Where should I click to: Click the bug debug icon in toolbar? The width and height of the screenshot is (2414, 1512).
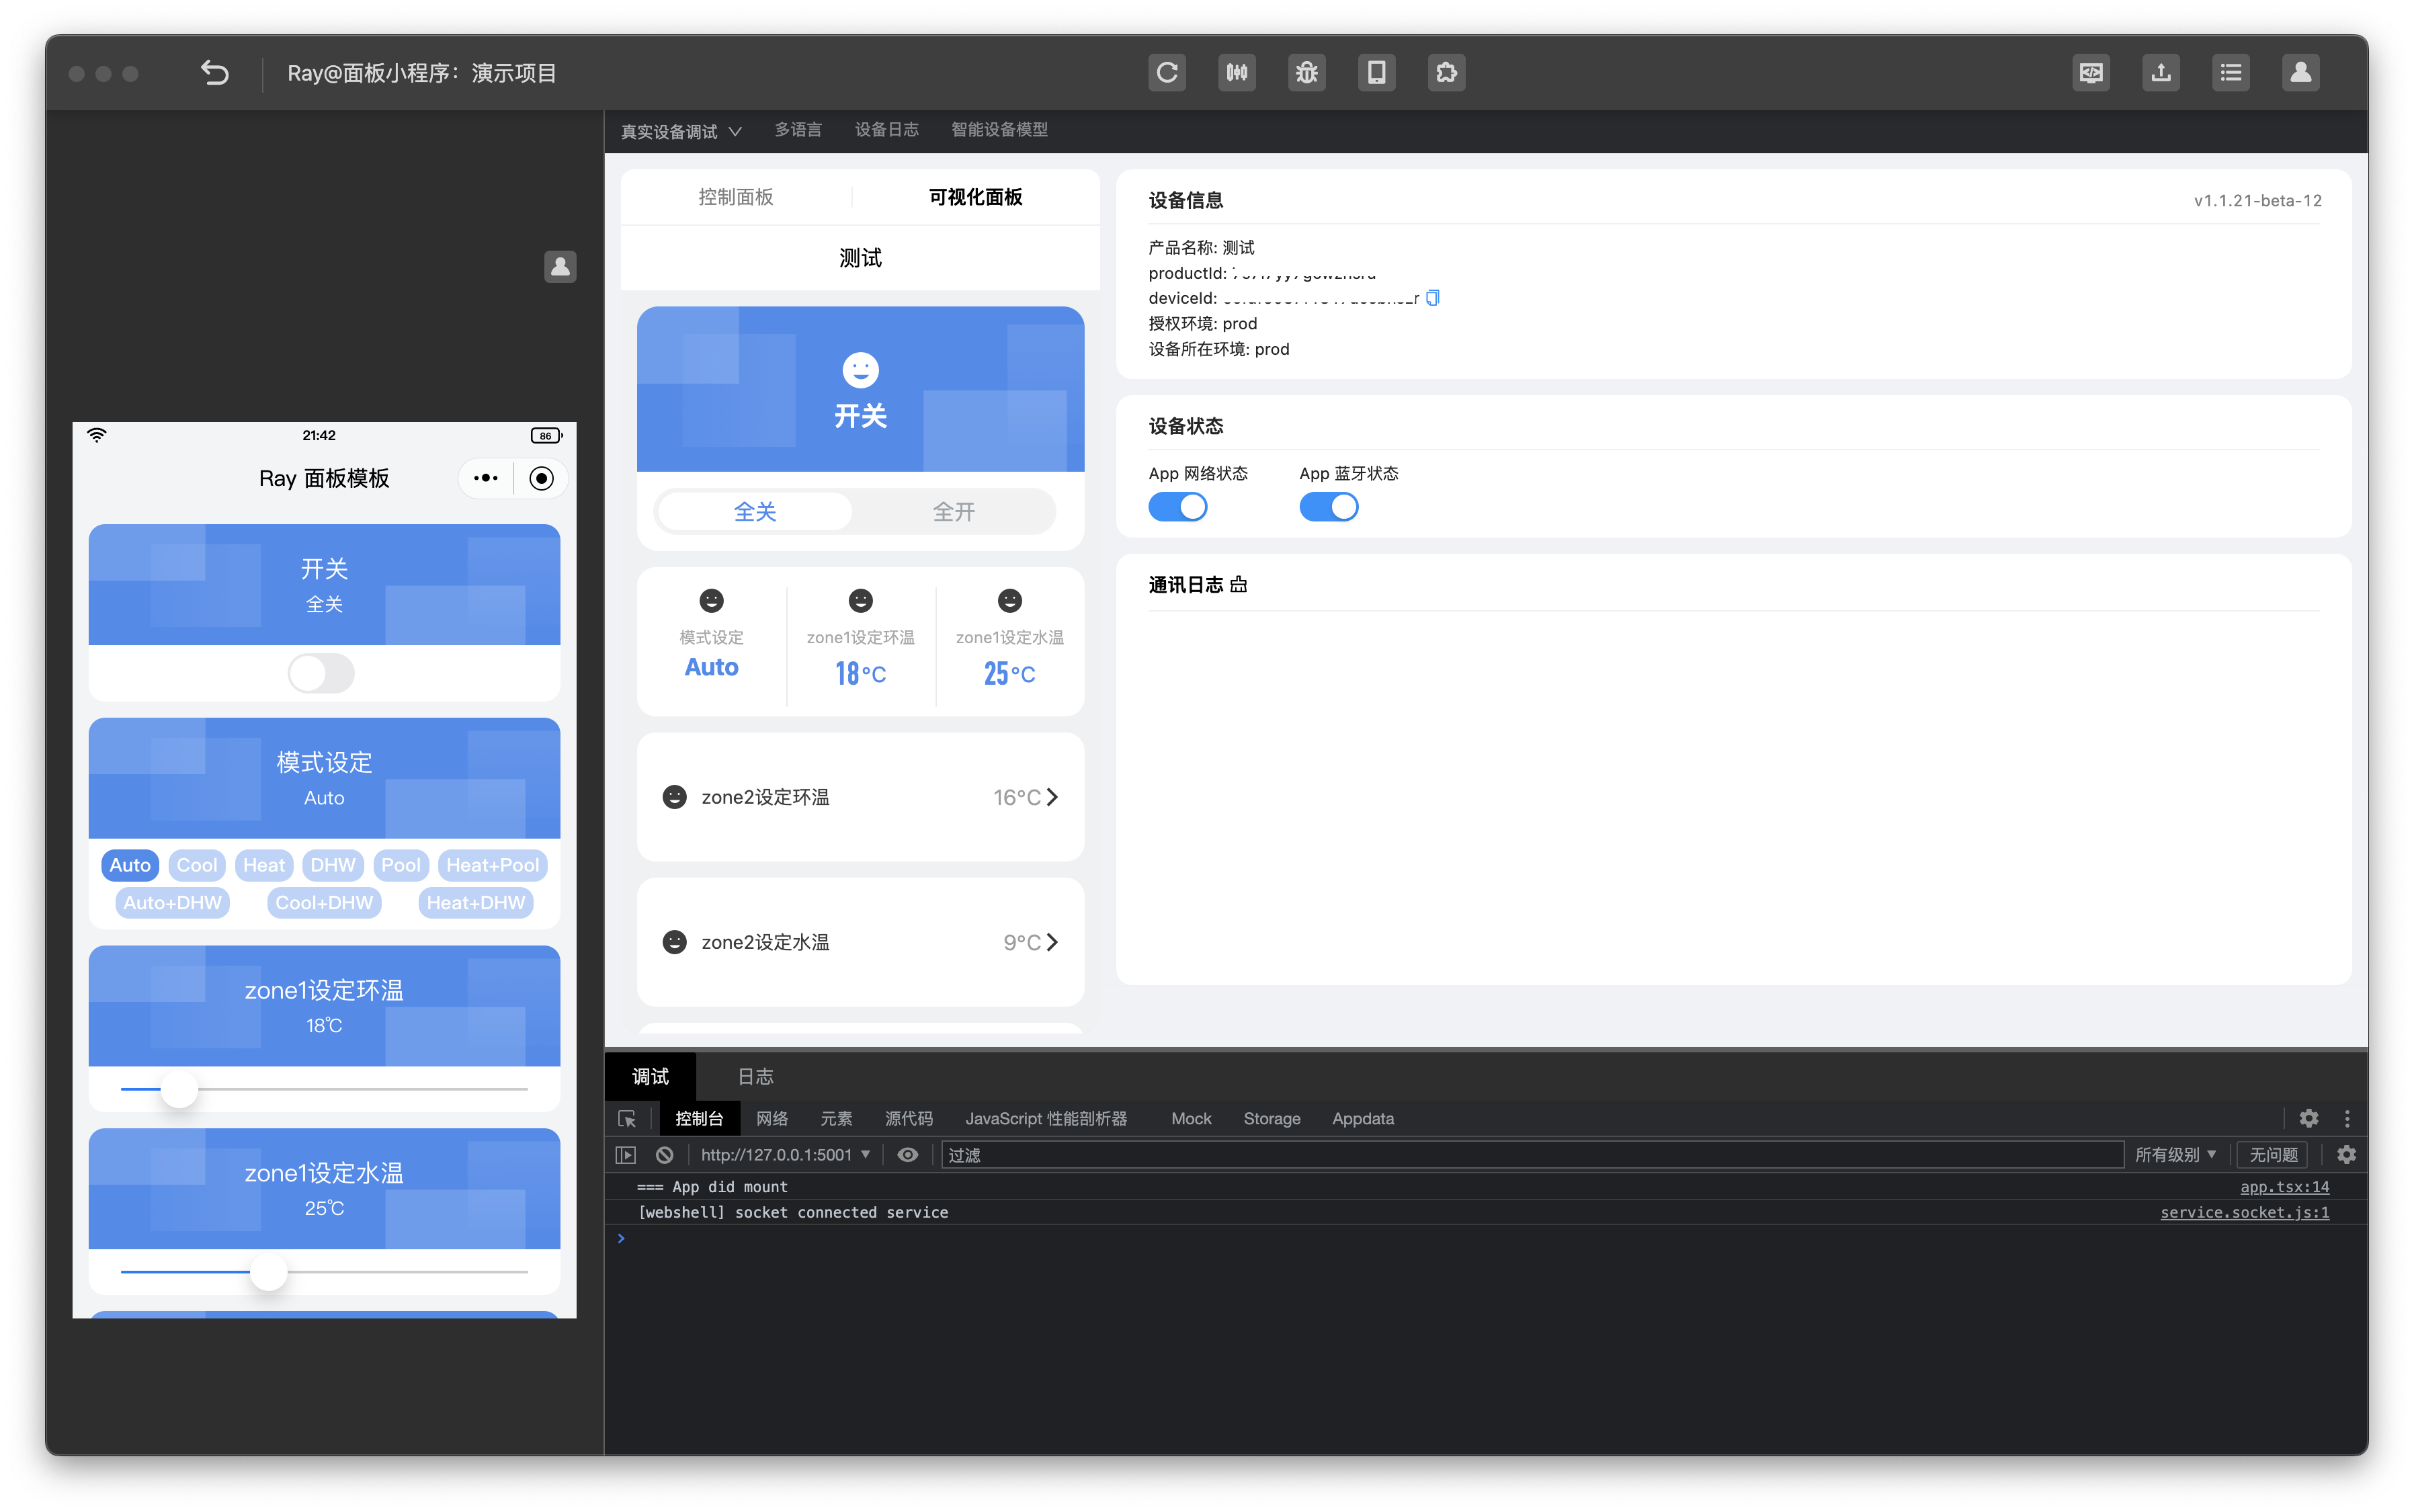(x=1306, y=72)
